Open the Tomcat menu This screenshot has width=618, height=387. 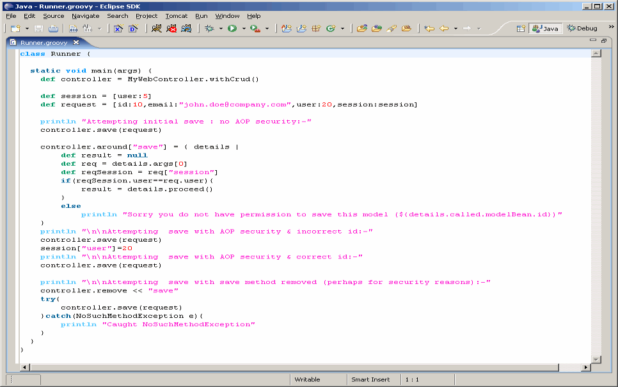pyautogui.click(x=176, y=15)
